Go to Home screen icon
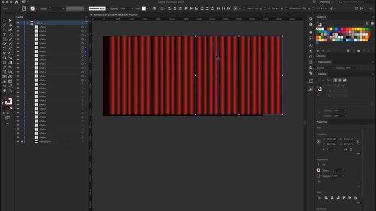Viewport: 376px width, 211px height. (x=16, y=2)
